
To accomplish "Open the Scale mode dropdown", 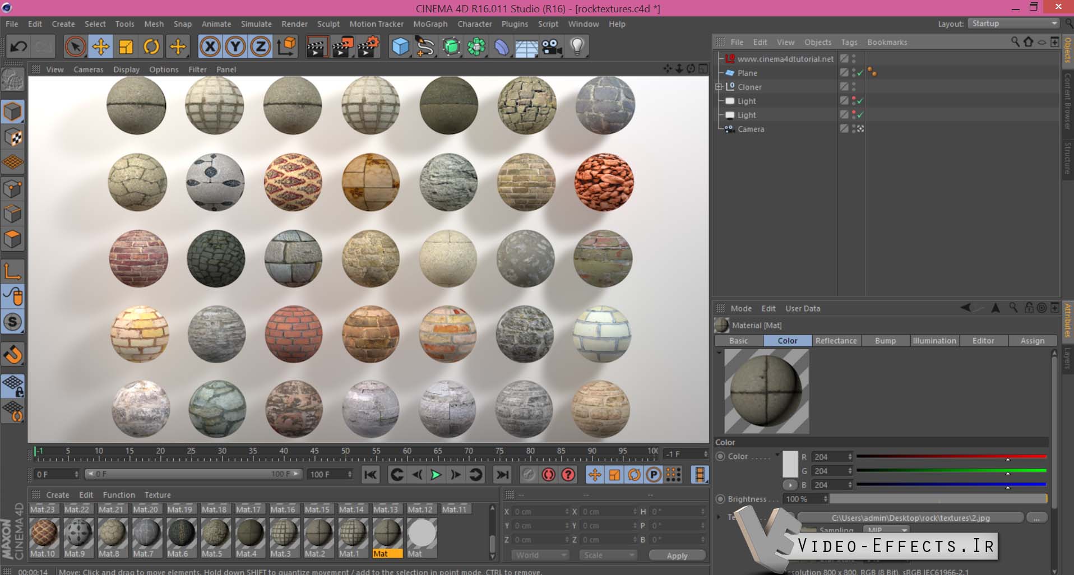I will point(608,555).
